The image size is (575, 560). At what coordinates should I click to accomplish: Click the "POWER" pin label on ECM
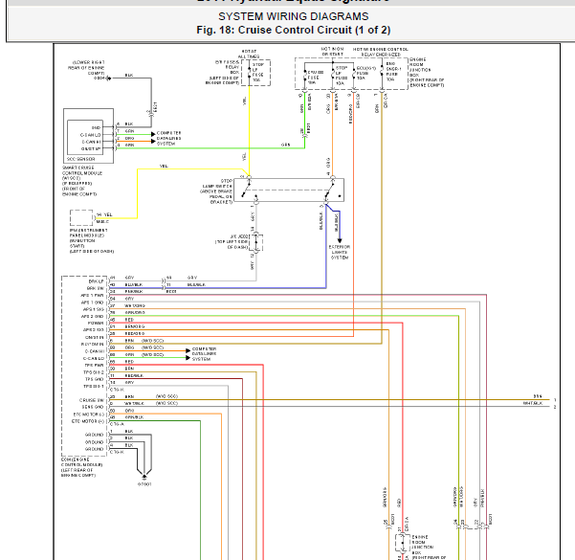tap(96, 324)
